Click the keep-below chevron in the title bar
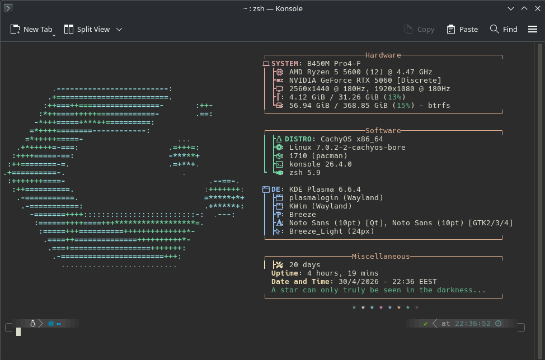This screenshot has width=545, height=360. (x=511, y=9)
